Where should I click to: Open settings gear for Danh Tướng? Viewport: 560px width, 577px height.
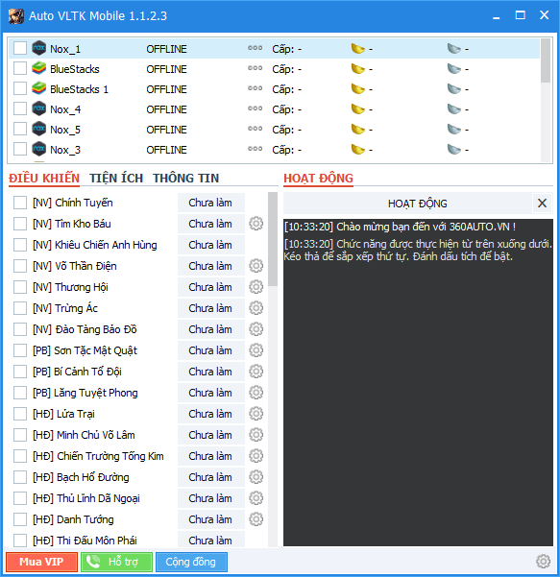click(x=256, y=519)
